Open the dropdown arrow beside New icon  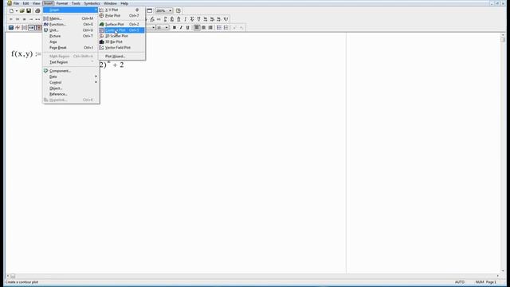point(16,10)
